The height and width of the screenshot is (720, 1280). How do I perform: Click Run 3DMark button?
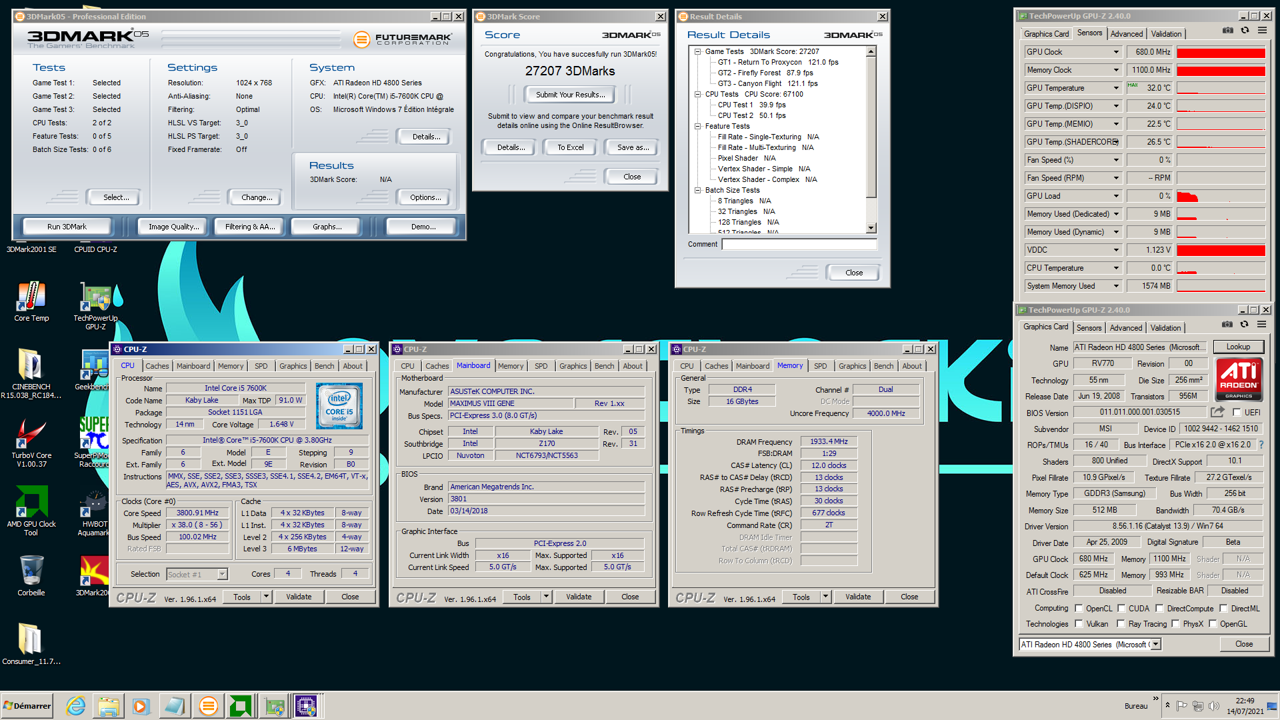tap(67, 227)
